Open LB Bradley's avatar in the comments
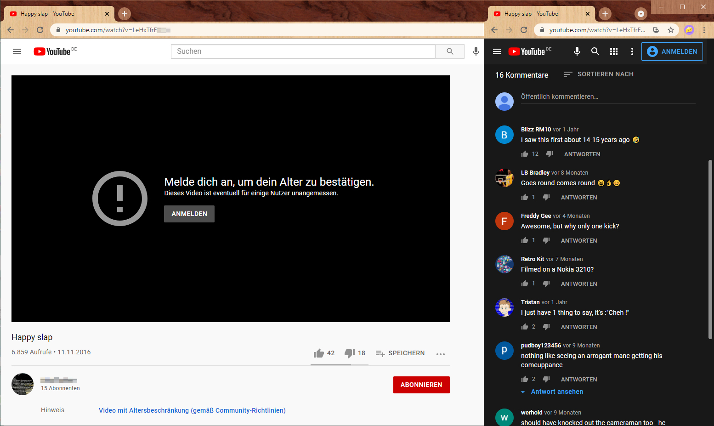 504,178
